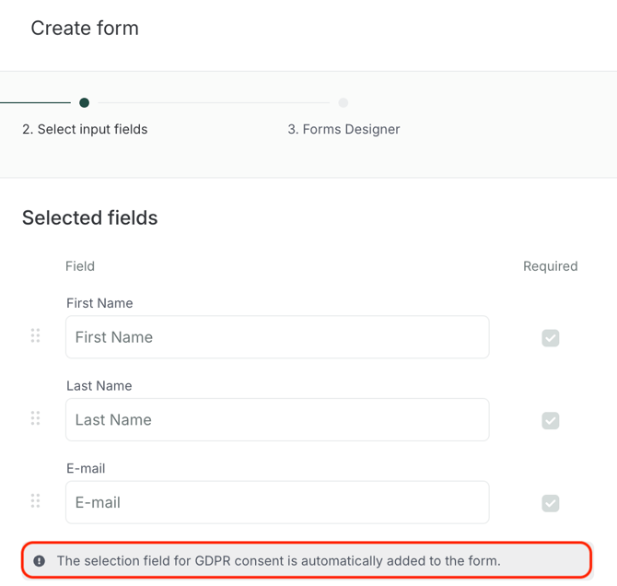The image size is (617, 586).
Task: Click the GDPR consent notice text
Action: click(x=278, y=560)
